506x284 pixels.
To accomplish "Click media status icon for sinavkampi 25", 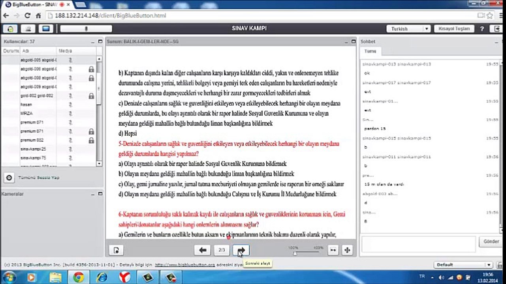I will point(70,149).
